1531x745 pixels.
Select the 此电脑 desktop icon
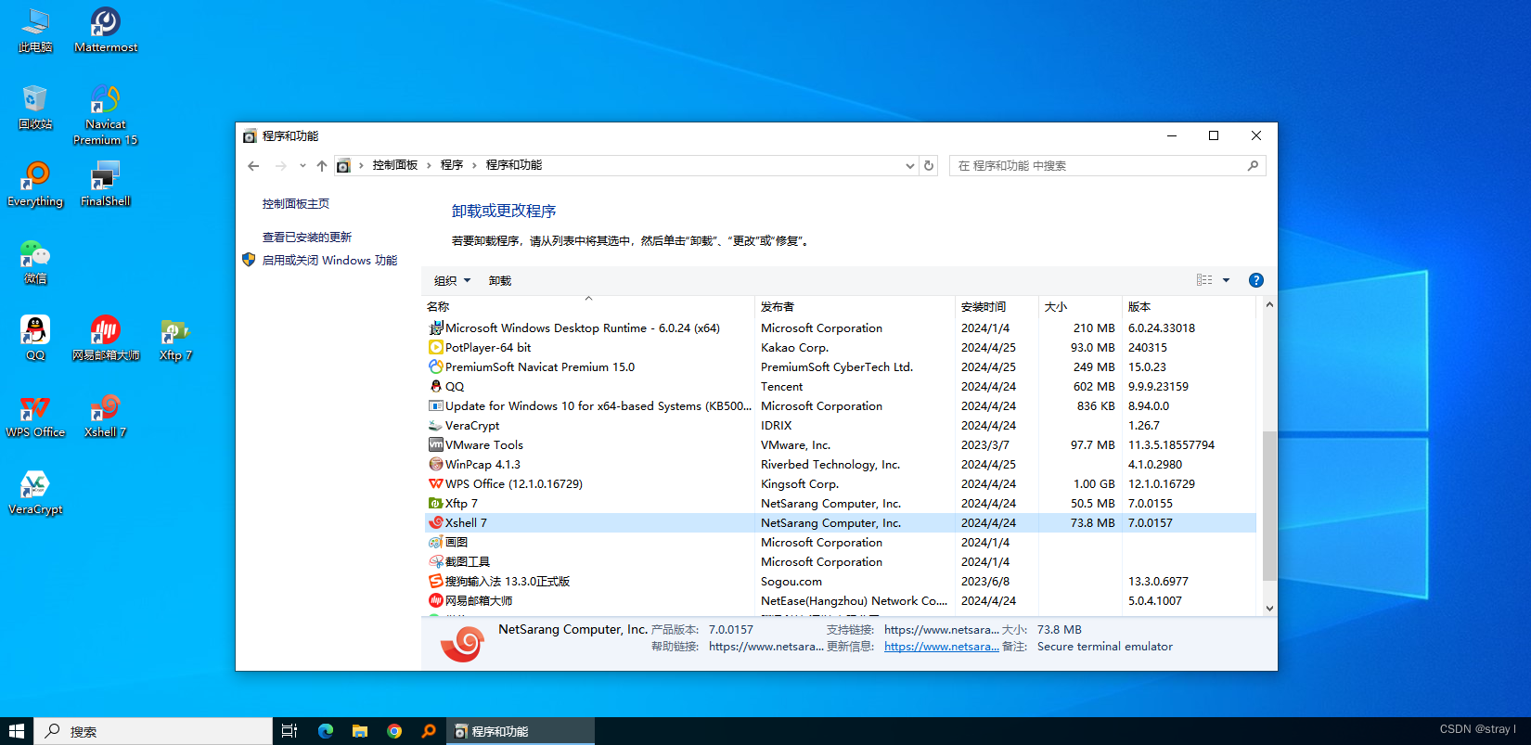(35, 30)
